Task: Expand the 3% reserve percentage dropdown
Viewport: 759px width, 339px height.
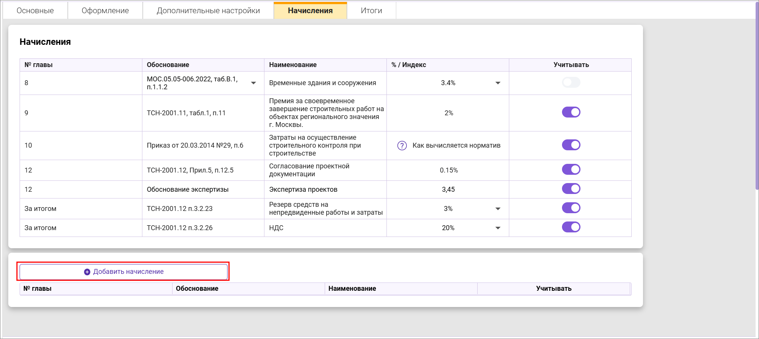Action: (x=498, y=209)
